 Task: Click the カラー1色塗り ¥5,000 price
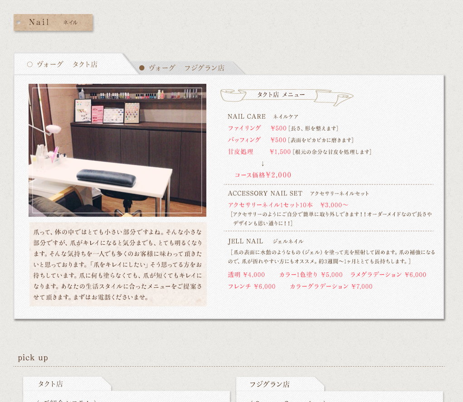pyautogui.click(x=311, y=275)
